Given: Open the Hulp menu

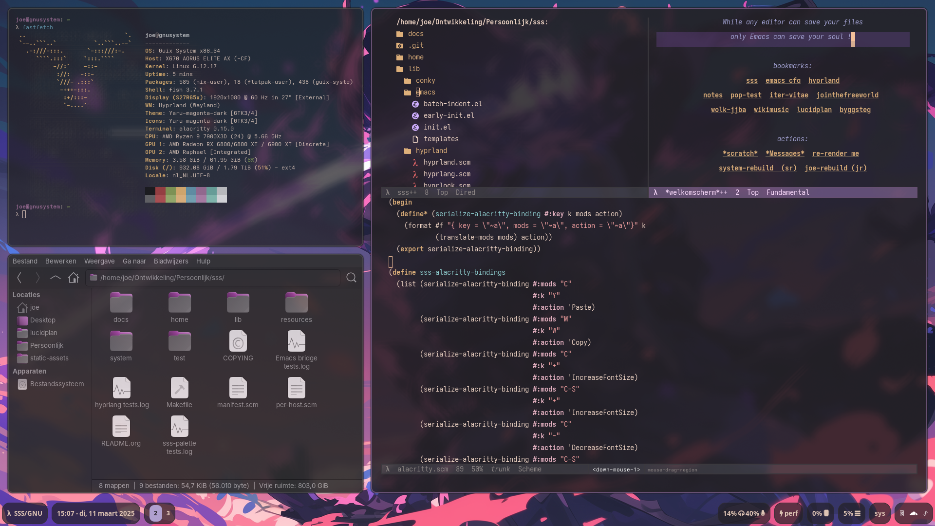Looking at the screenshot, I should pos(203,261).
